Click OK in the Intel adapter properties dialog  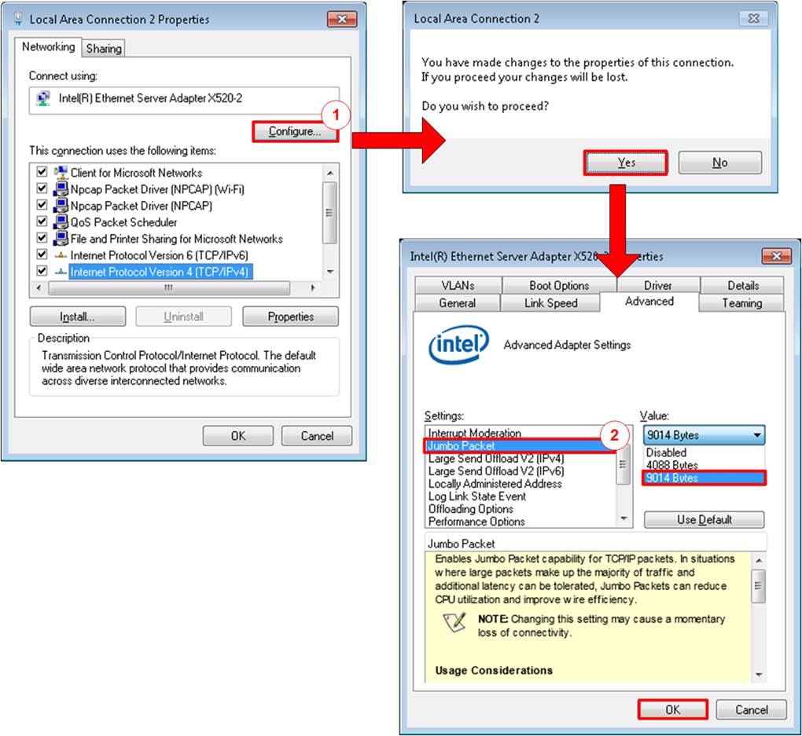(672, 709)
